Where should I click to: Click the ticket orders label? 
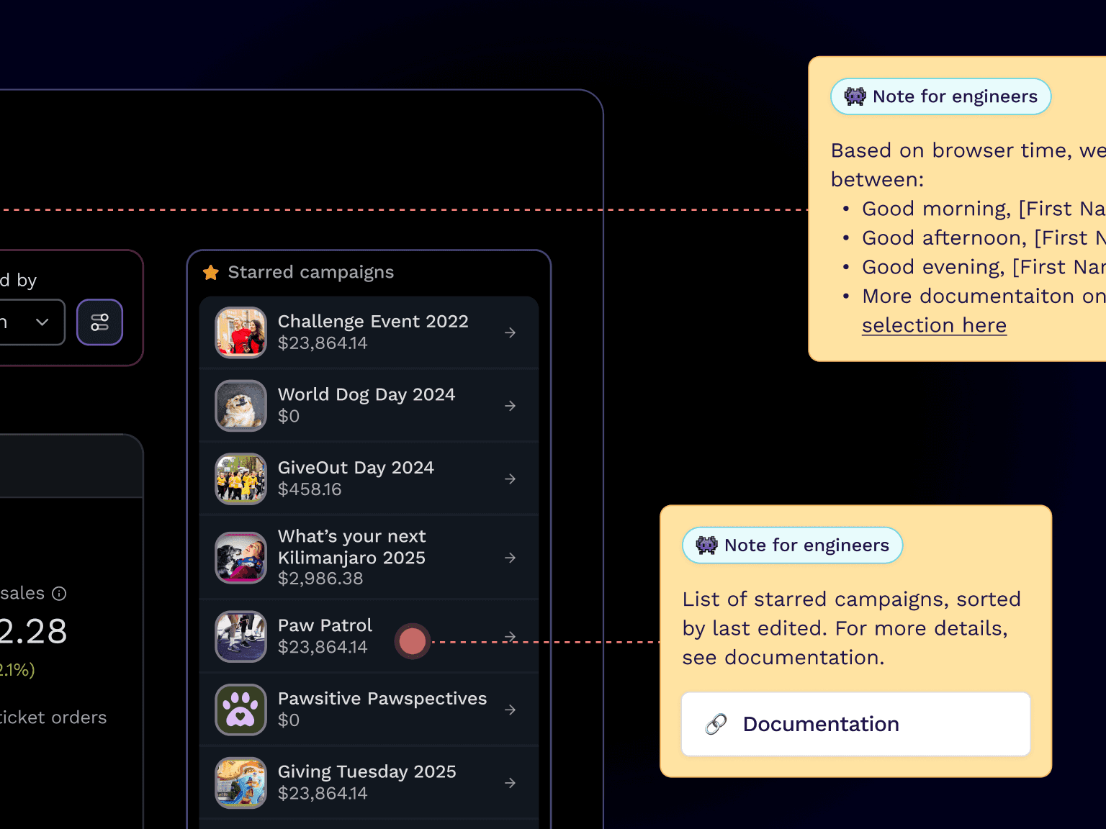tap(53, 717)
